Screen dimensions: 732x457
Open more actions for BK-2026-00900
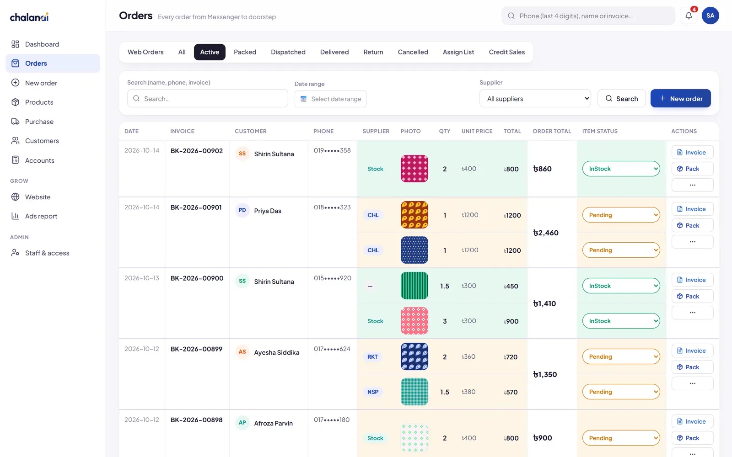[692, 313]
